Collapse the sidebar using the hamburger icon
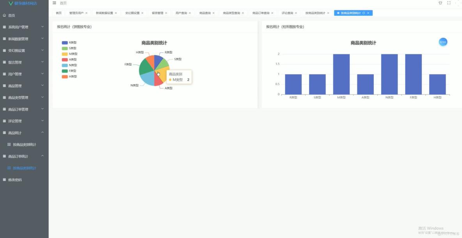Image resolution: width=462 pixels, height=238 pixels. pyautogui.click(x=54, y=3)
